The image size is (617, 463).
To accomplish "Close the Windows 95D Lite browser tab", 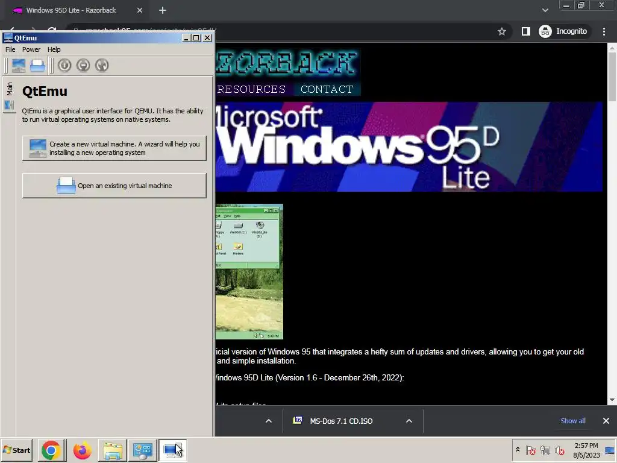I will point(140,10).
